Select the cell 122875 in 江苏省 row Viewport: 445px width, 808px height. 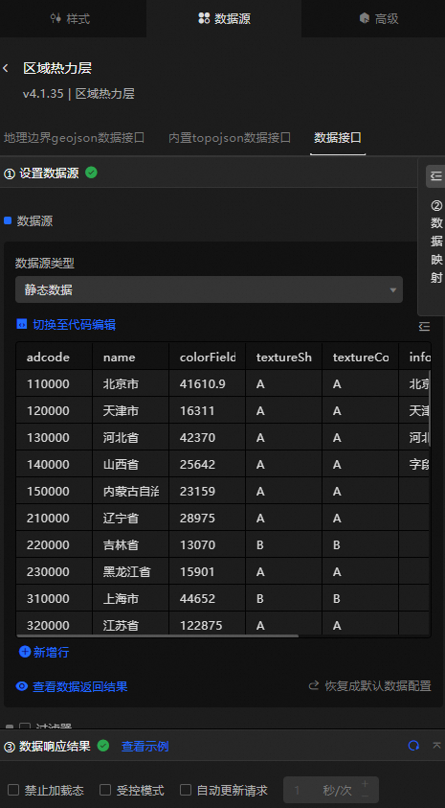(208, 625)
